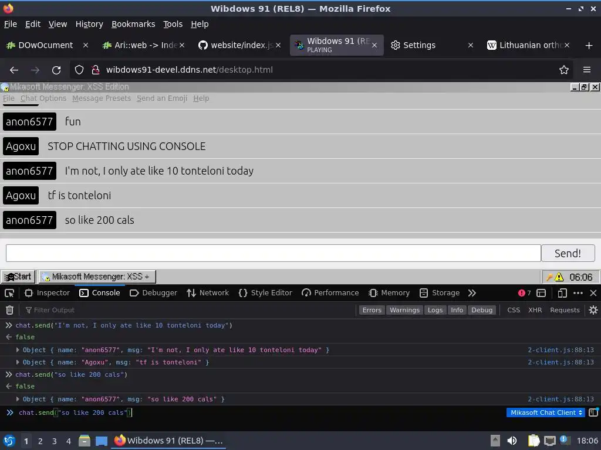
Task: Open the system volume speaker icon
Action: pyautogui.click(x=512, y=441)
